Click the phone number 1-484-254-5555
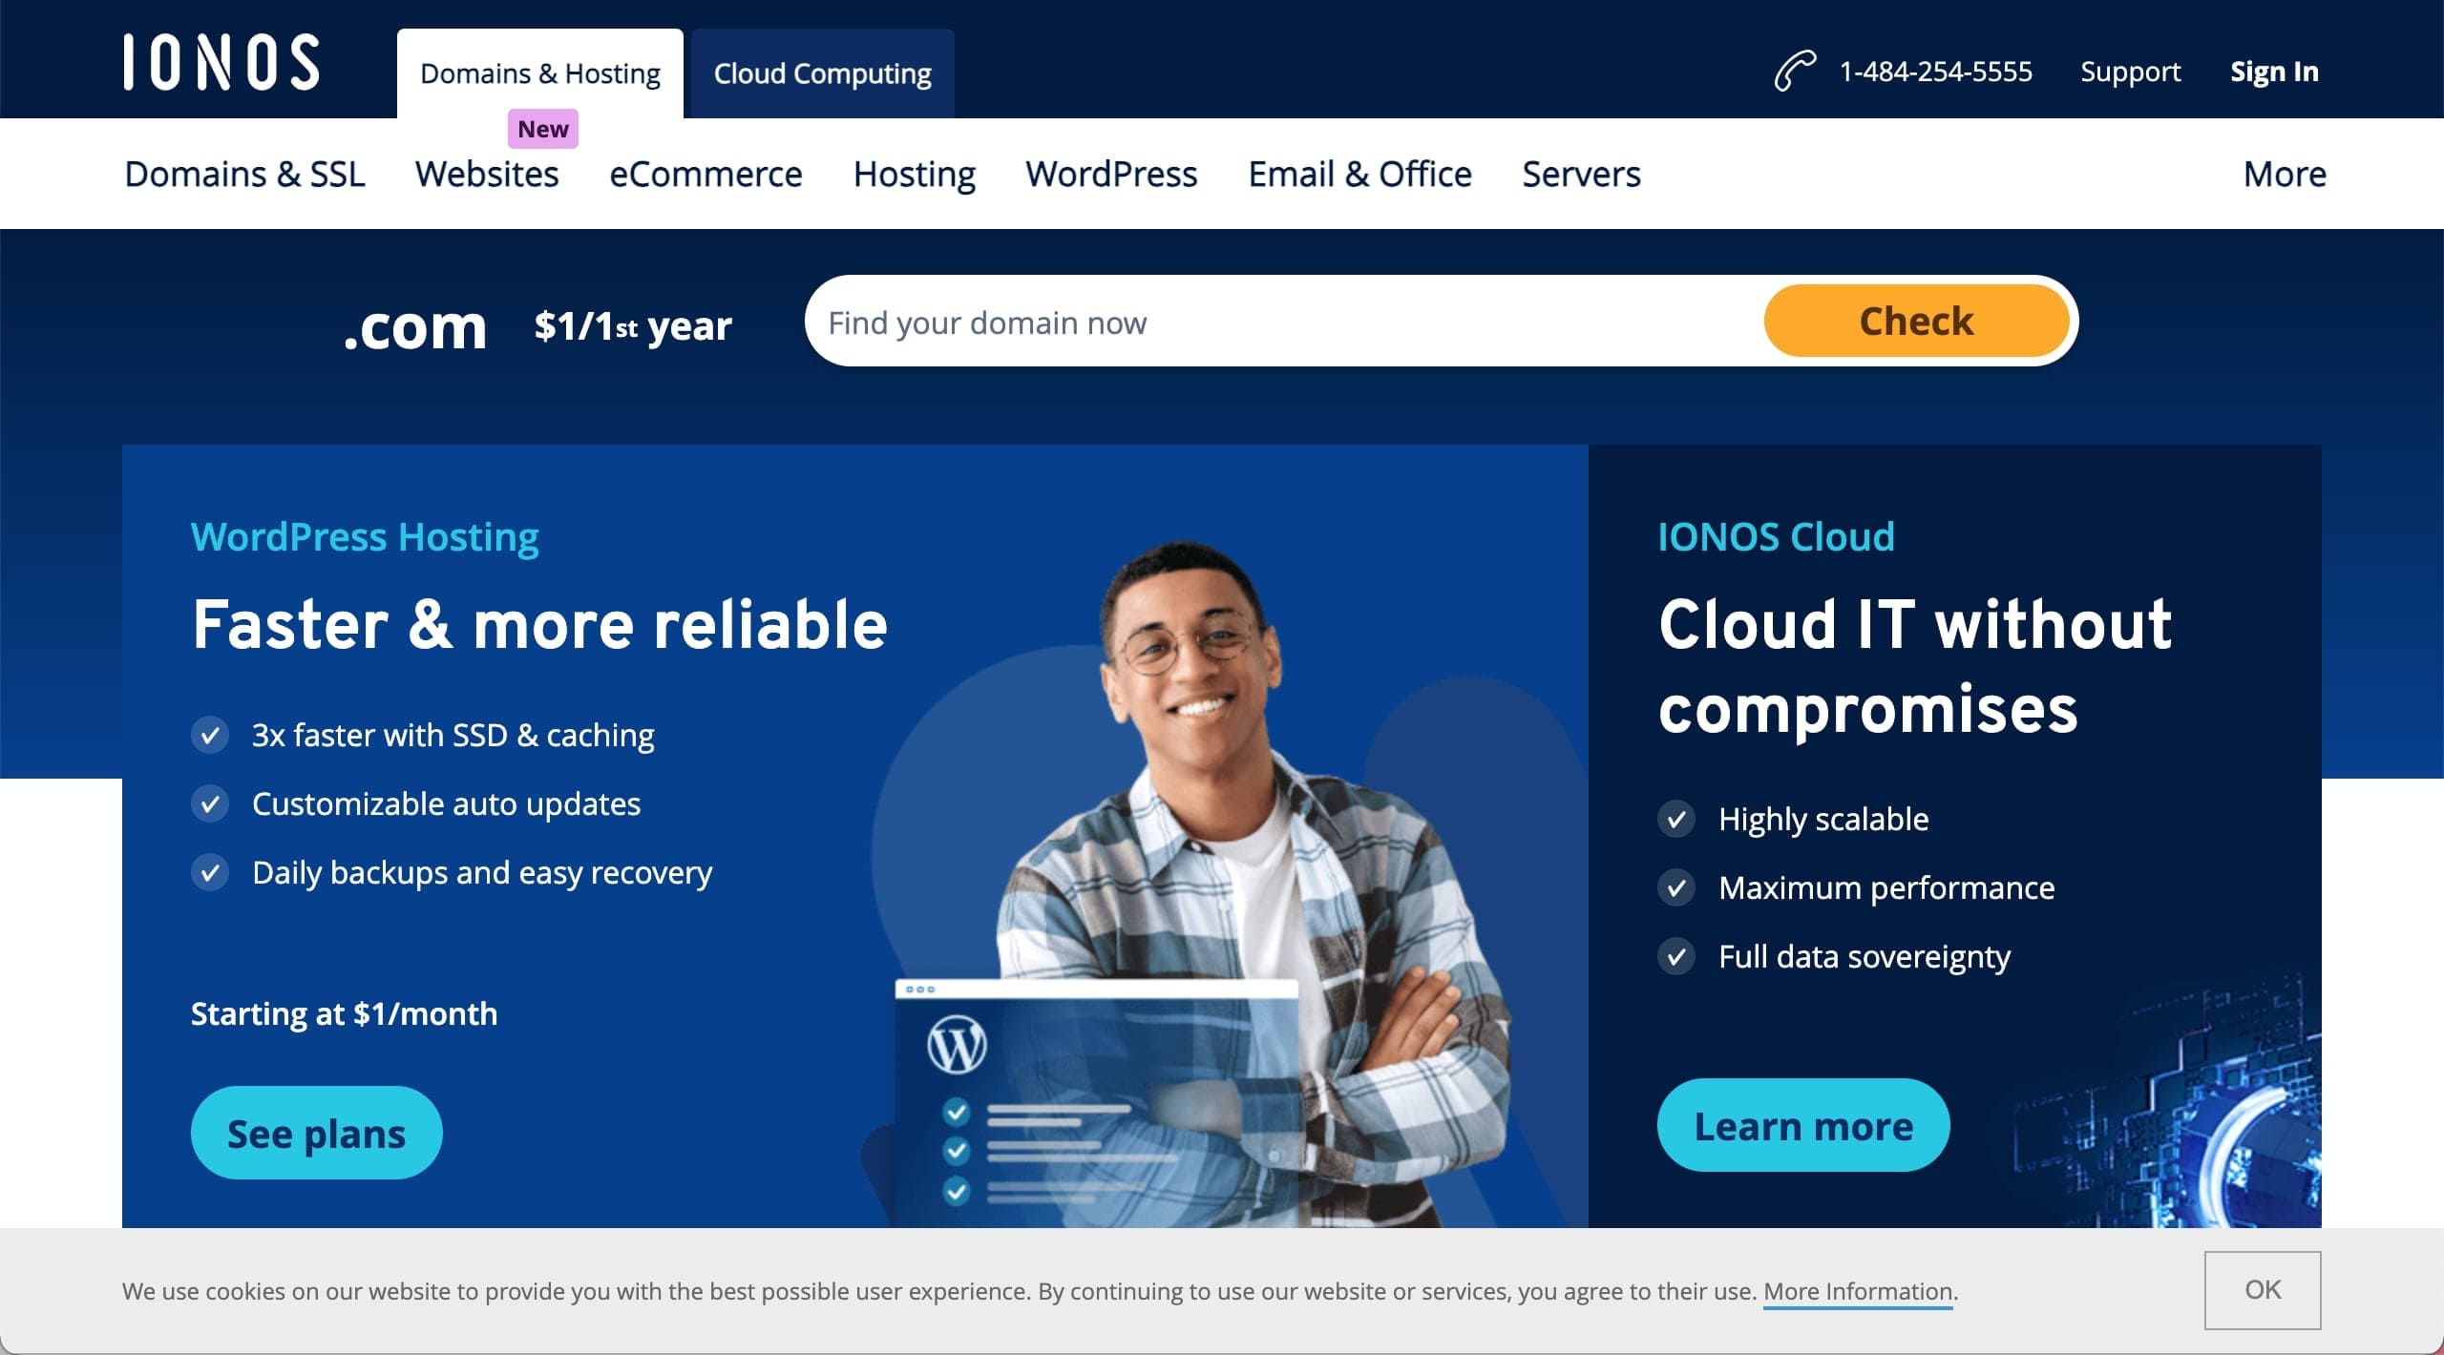 1935,72
